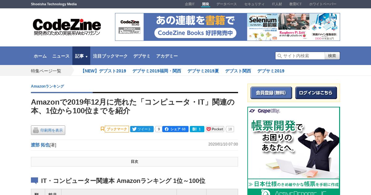Screen dimensions: 371x195
Task: Click the 帳票開発 GrapeCity sidebar ad
Action: [294, 151]
